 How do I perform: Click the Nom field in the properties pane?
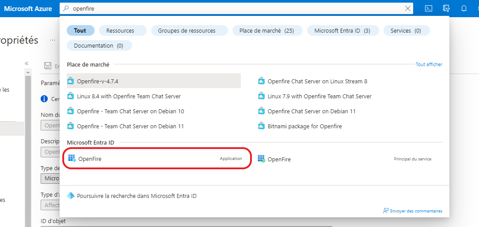pos(50,125)
